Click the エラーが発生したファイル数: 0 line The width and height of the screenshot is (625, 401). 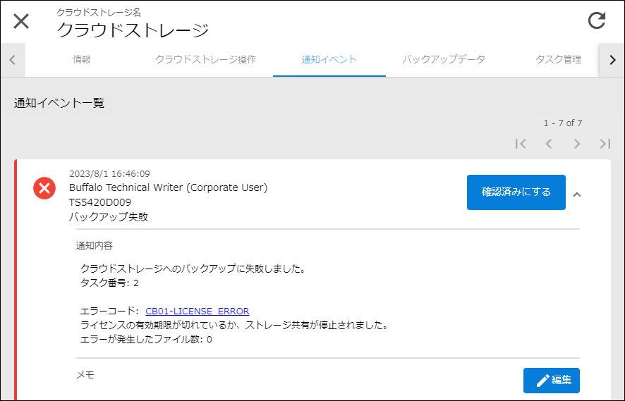[146, 340]
